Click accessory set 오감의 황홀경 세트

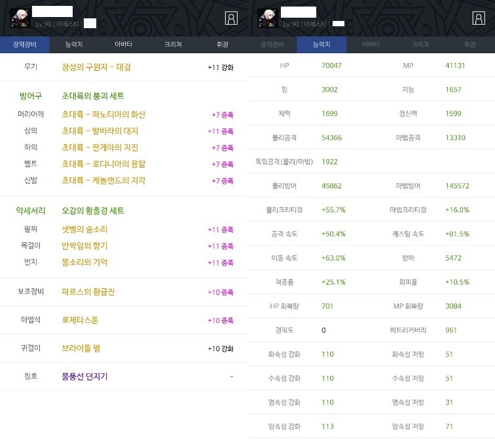pos(93,211)
